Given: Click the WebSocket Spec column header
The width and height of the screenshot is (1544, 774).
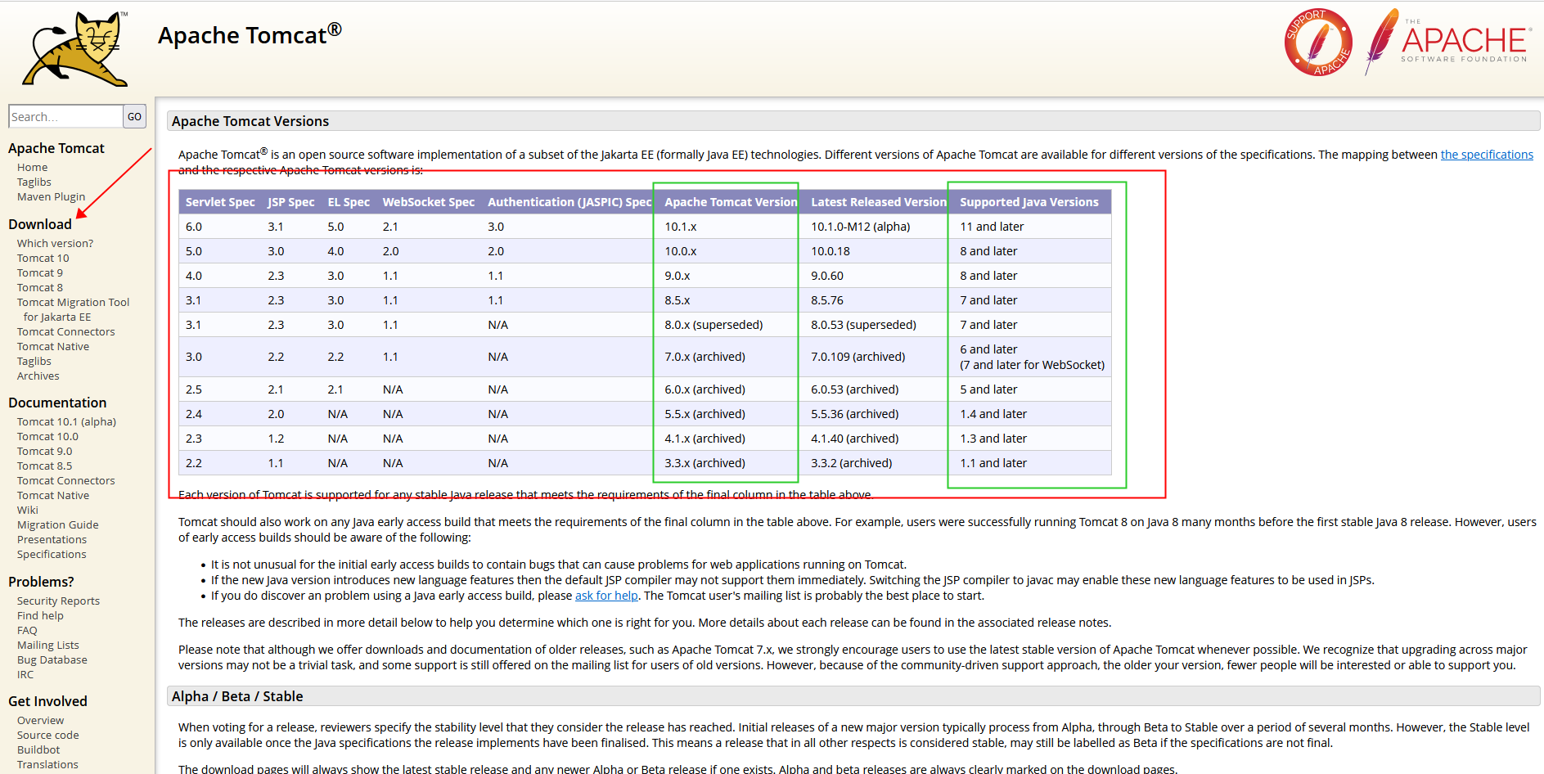Looking at the screenshot, I should [429, 201].
